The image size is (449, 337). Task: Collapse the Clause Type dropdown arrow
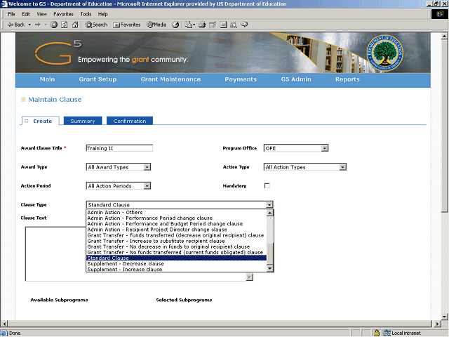point(269,205)
